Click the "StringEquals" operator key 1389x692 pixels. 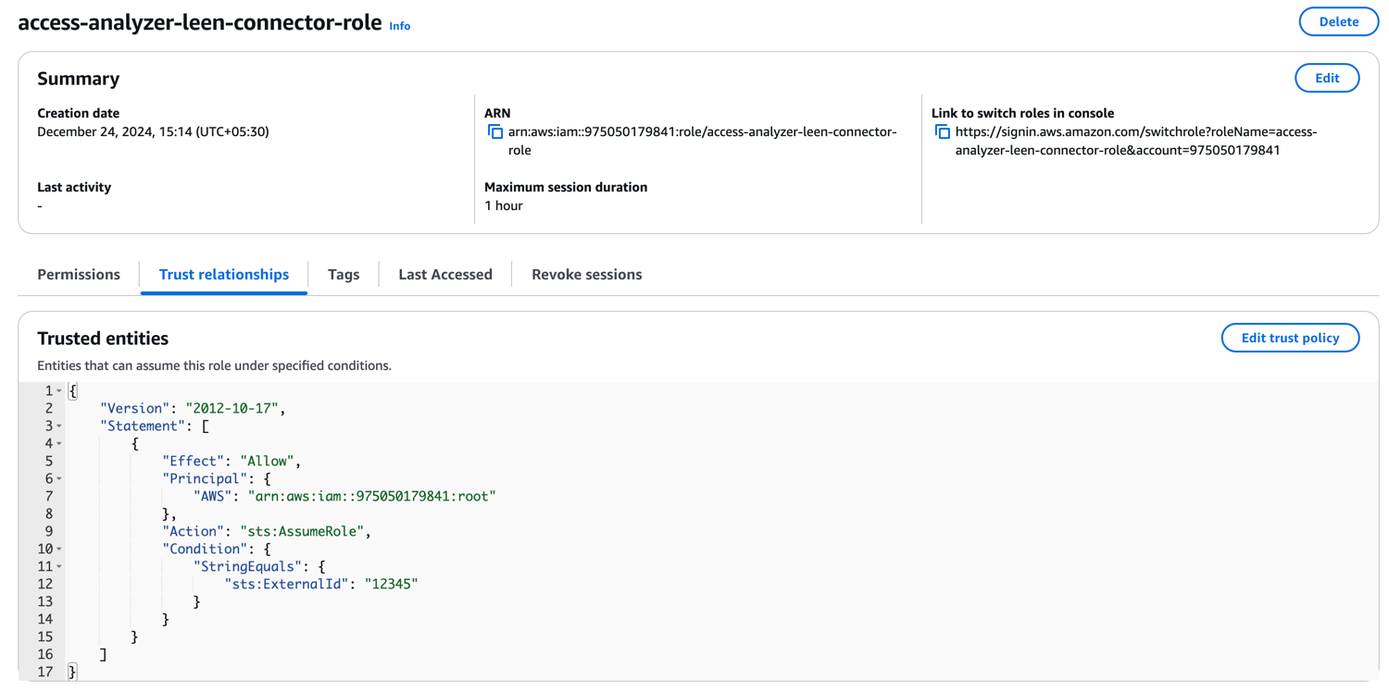coord(247,566)
